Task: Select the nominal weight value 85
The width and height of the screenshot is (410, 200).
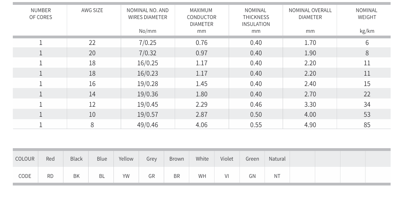Action: click(367, 125)
